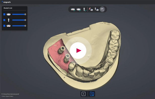This screenshot has height=99, width=155.
Task: Play the video with center play button
Action: pyautogui.click(x=78, y=51)
